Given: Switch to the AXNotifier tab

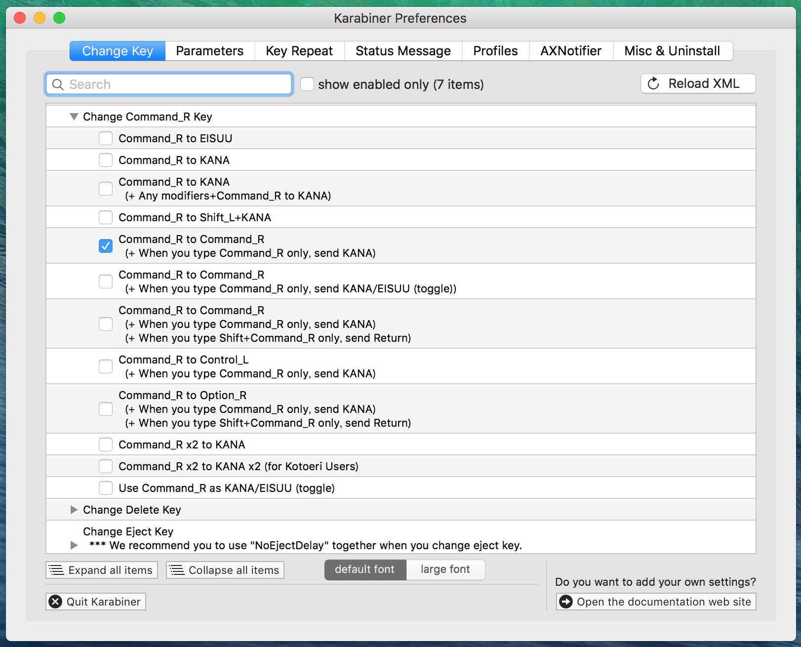Looking at the screenshot, I should (571, 51).
